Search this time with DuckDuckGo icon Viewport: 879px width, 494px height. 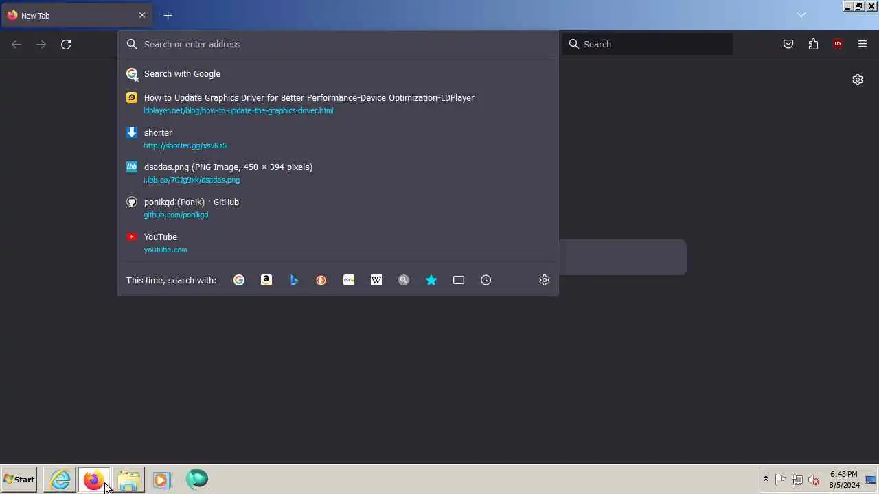pyautogui.click(x=321, y=280)
